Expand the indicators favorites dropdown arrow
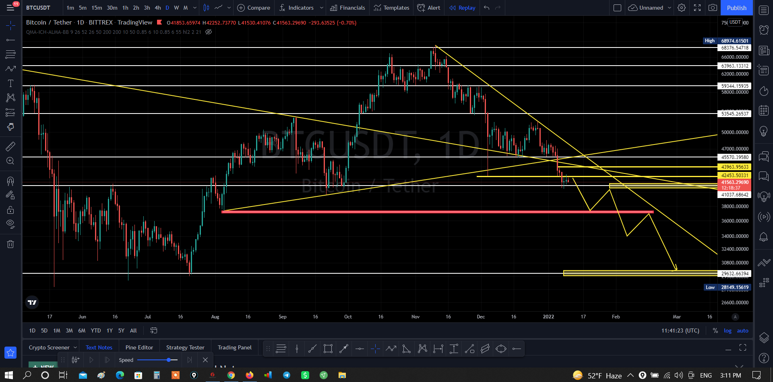Screen dimensions: 773x382 [x=321, y=8]
